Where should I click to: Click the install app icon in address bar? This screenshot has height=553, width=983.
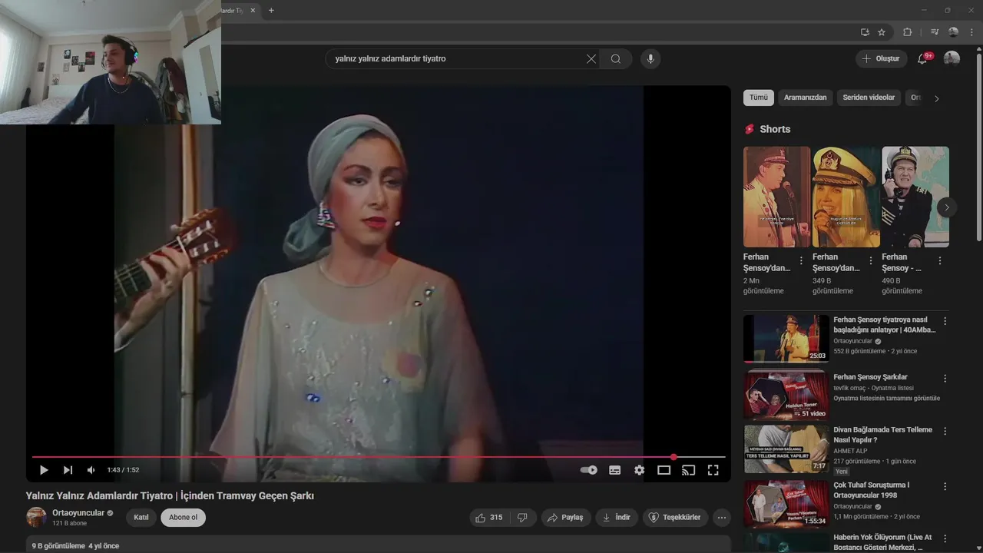pos(865,32)
